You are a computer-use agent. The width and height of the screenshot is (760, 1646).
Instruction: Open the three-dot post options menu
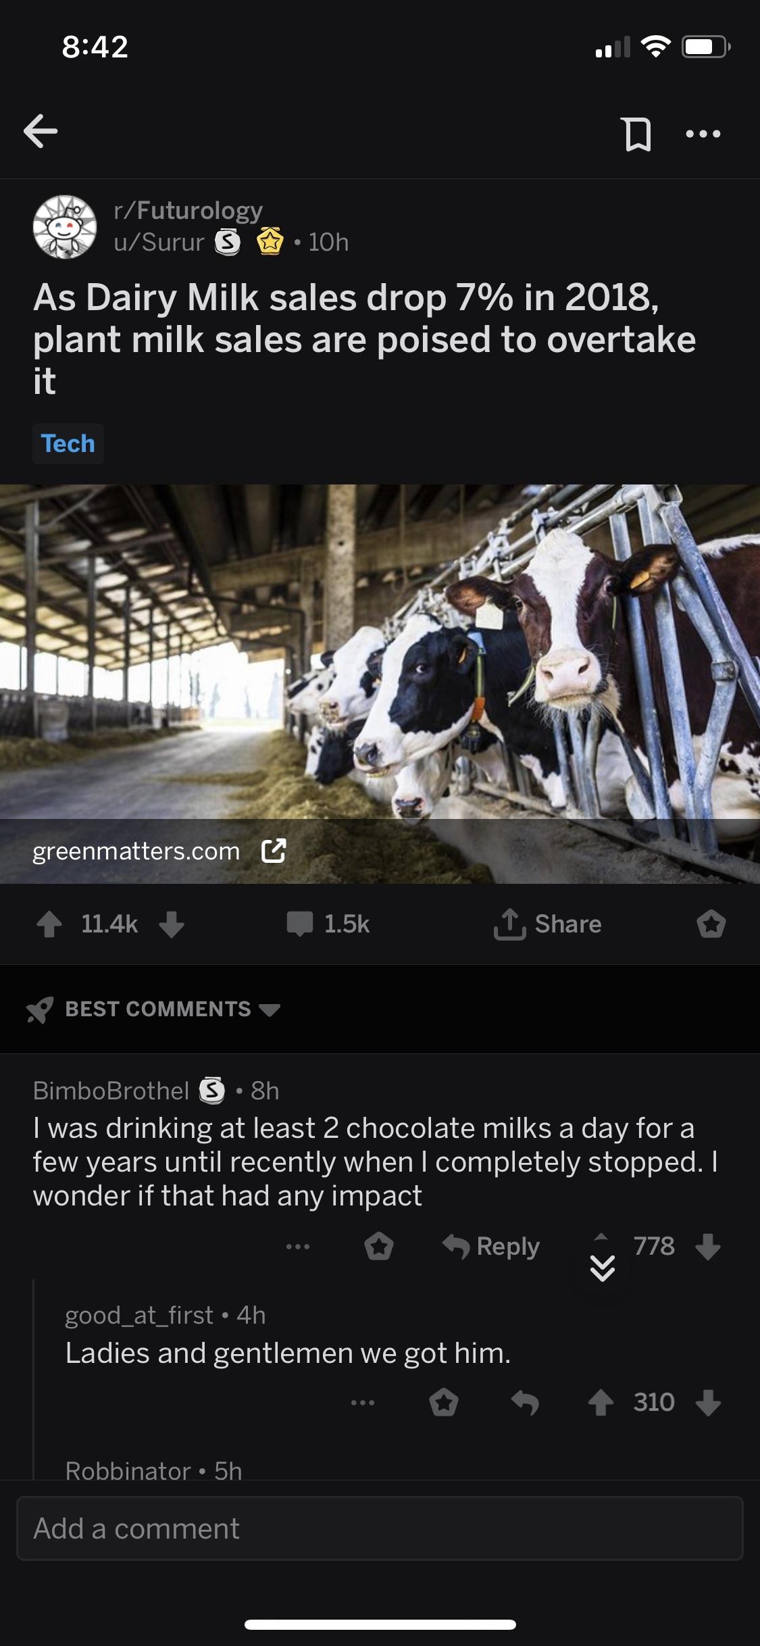pos(703,134)
